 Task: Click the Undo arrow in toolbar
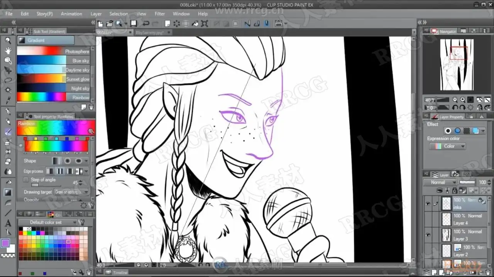pyautogui.click(x=146, y=23)
